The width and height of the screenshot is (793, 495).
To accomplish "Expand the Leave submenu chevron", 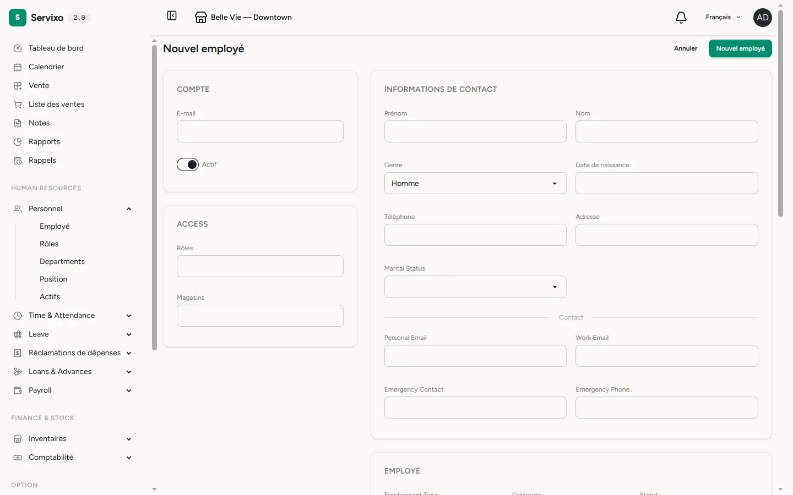I will click(x=129, y=334).
